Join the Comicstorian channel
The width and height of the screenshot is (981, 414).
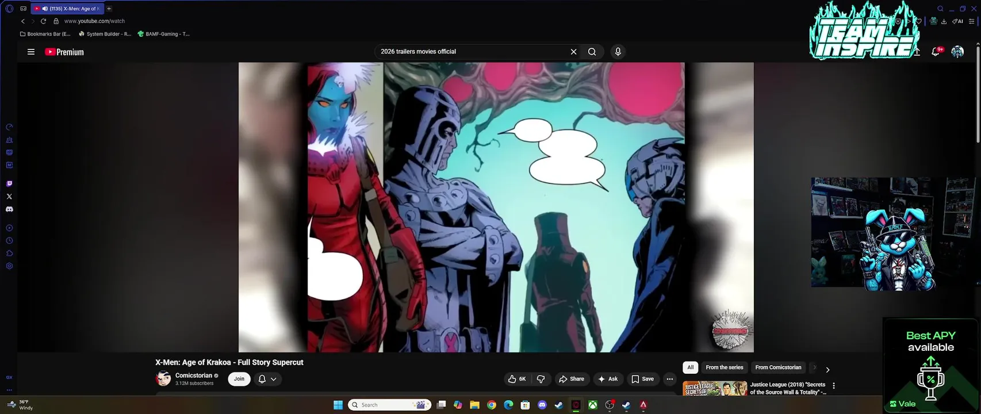pyautogui.click(x=239, y=379)
